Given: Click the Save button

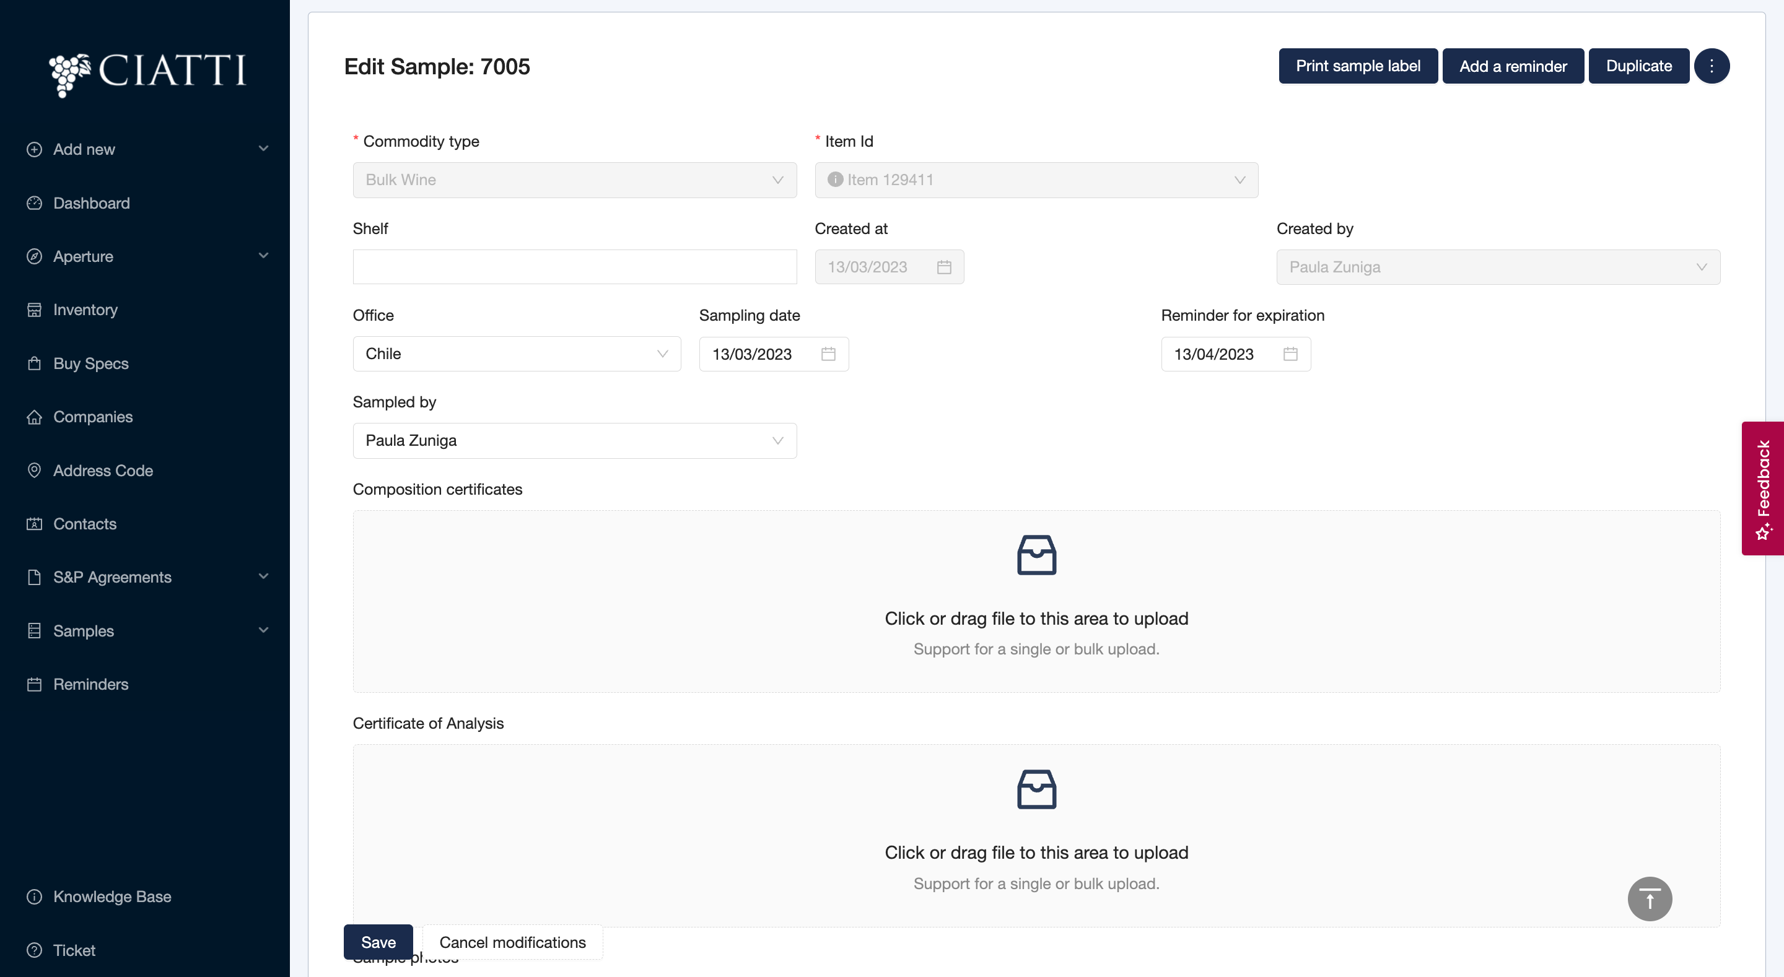Looking at the screenshot, I should (x=378, y=942).
